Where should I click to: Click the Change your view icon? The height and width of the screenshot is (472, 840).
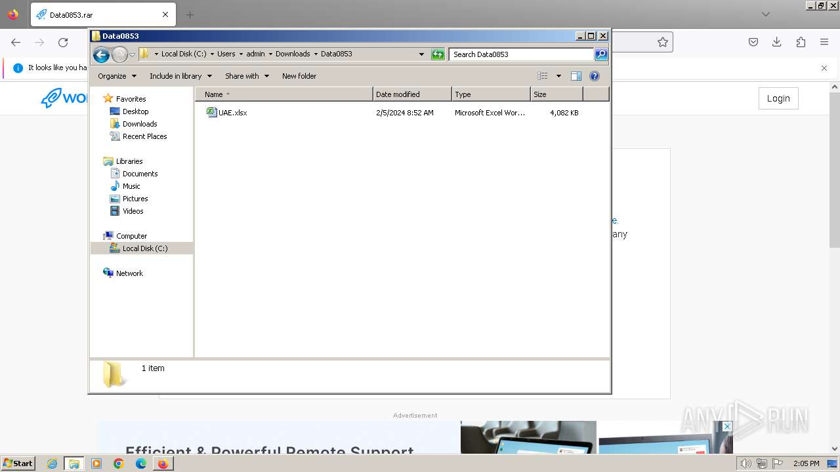543,76
